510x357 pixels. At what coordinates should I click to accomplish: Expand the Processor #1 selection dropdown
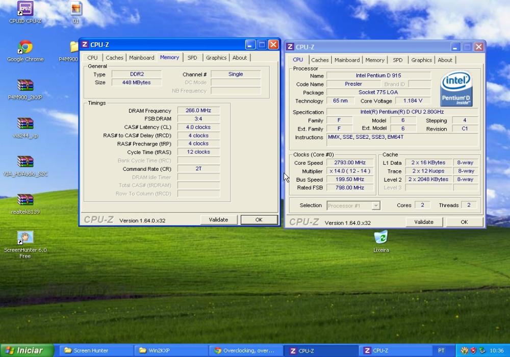tap(376, 206)
